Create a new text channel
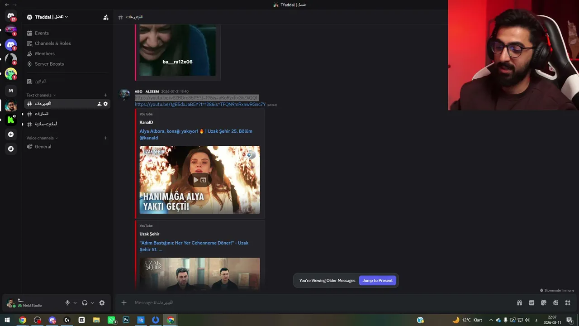Viewport: 579px width, 326px height. (x=105, y=95)
